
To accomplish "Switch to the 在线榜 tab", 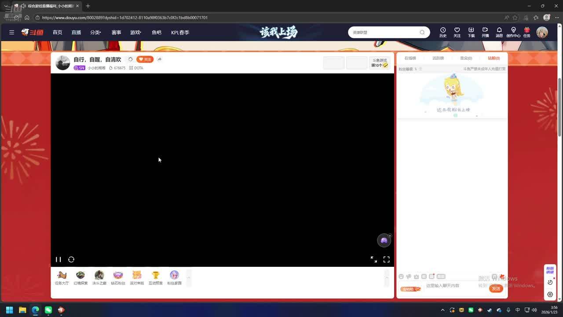I will (x=410, y=58).
